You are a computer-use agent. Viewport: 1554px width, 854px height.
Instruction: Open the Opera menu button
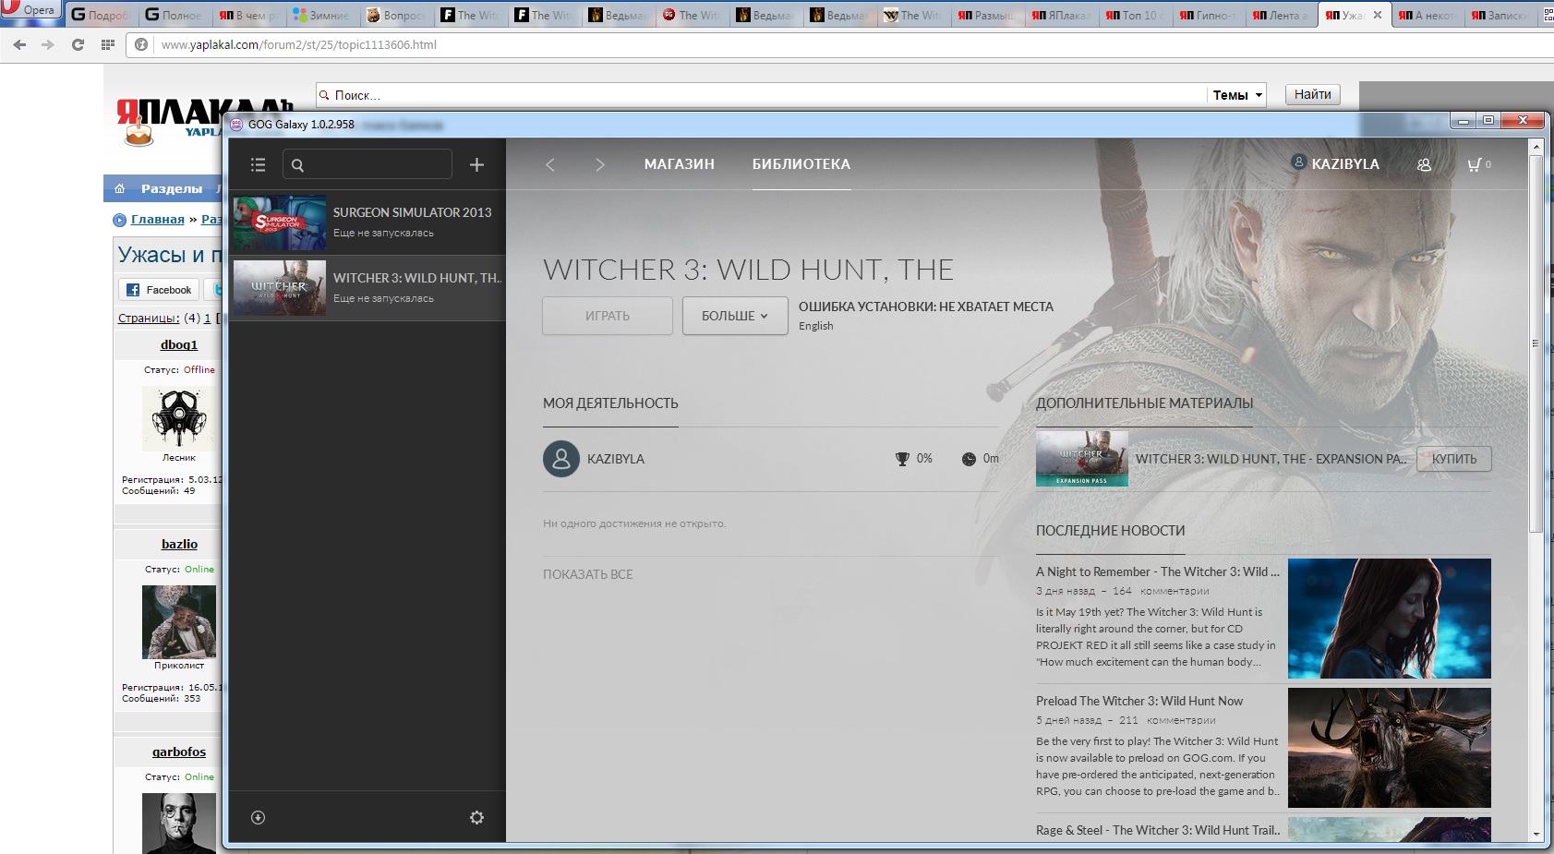tap(30, 9)
